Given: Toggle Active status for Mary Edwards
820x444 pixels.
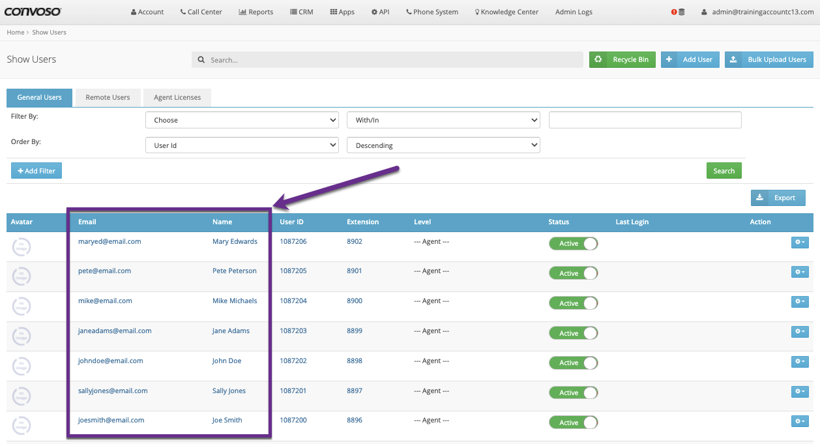Looking at the screenshot, I should coord(574,243).
